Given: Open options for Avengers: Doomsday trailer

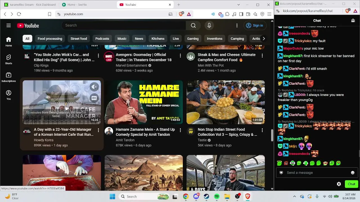Looking at the screenshot, I should click(180, 56).
